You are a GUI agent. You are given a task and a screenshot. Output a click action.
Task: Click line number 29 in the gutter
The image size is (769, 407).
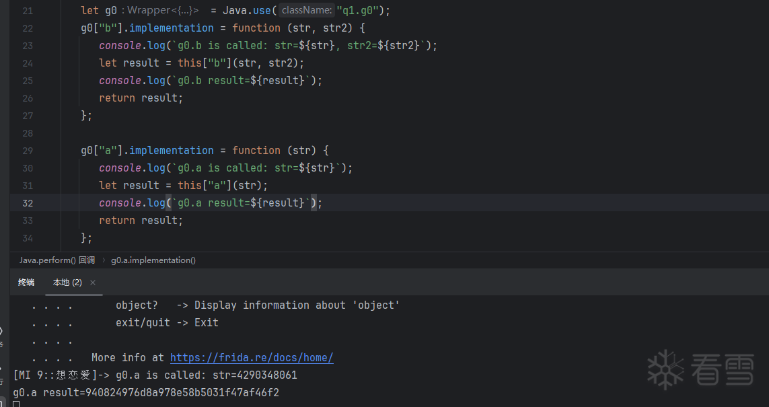coord(27,151)
